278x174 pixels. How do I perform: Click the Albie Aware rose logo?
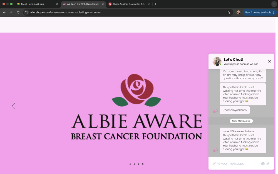point(136,90)
